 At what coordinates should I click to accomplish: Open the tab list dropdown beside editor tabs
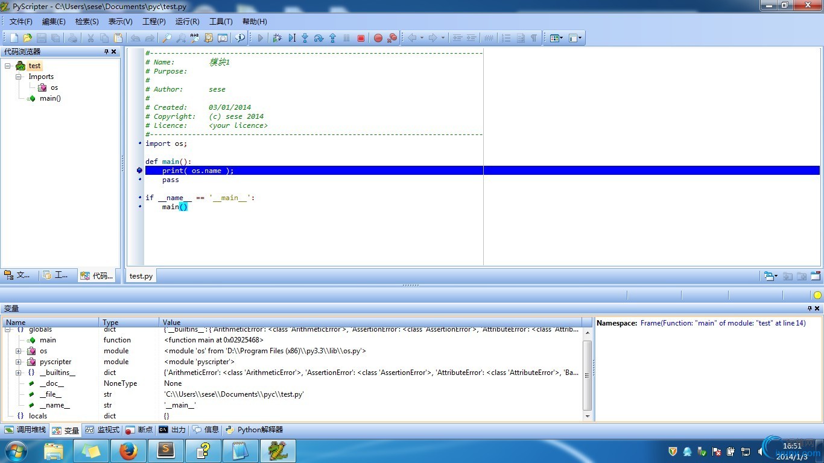(x=770, y=276)
